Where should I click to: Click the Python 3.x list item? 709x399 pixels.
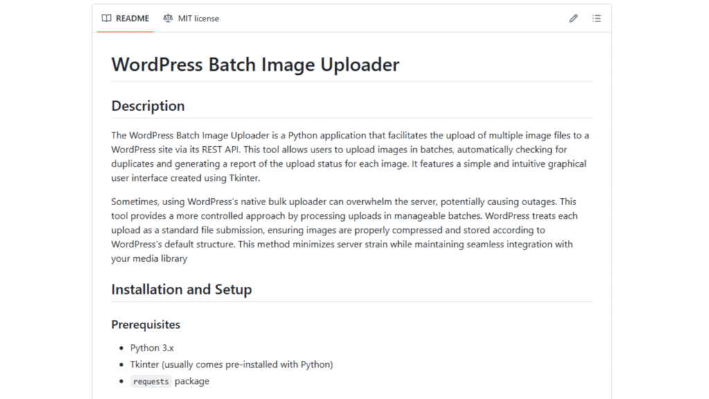click(x=152, y=348)
